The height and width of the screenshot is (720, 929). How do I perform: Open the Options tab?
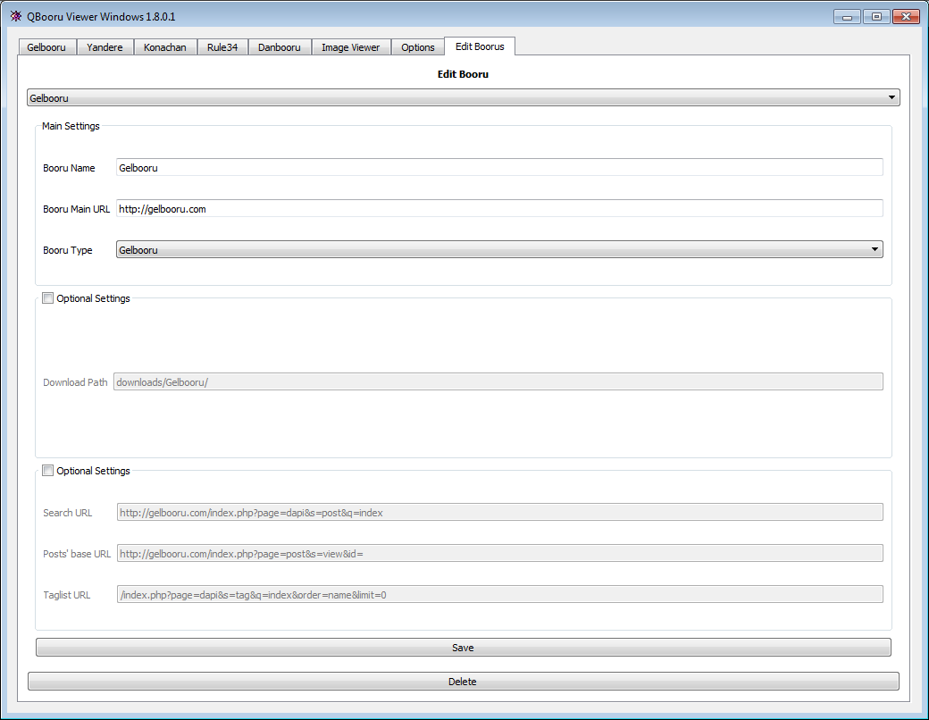418,46
